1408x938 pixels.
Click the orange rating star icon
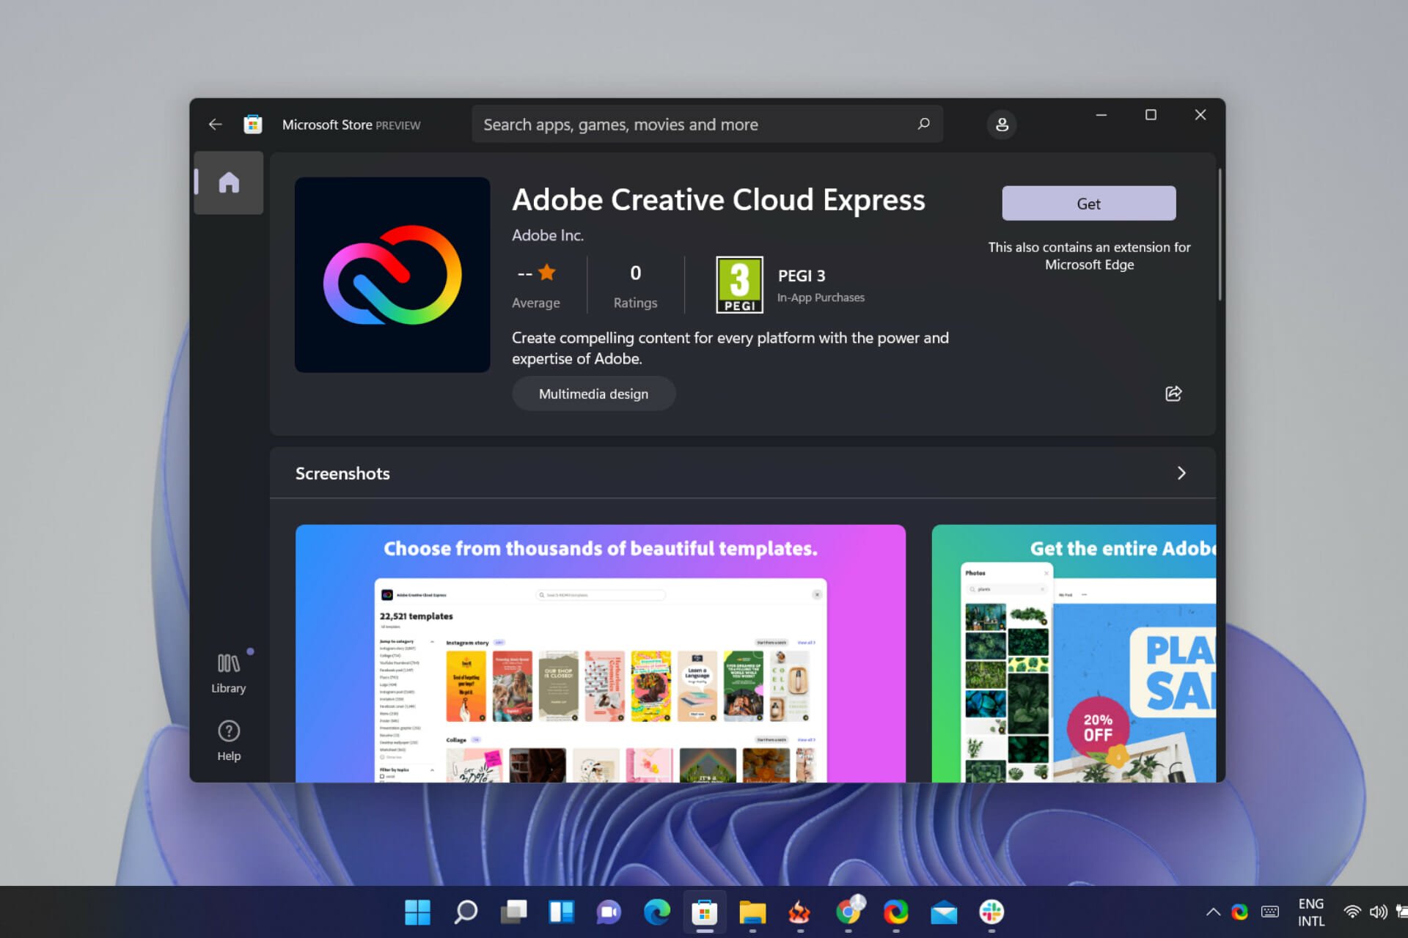click(x=547, y=273)
